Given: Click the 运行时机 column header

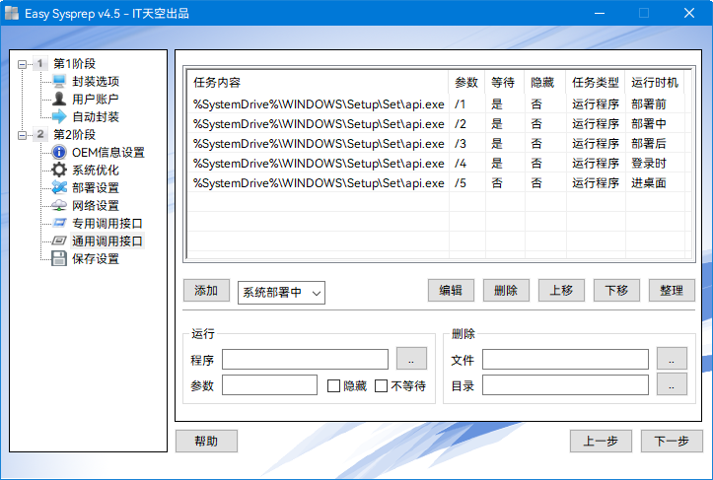Looking at the screenshot, I should (655, 82).
